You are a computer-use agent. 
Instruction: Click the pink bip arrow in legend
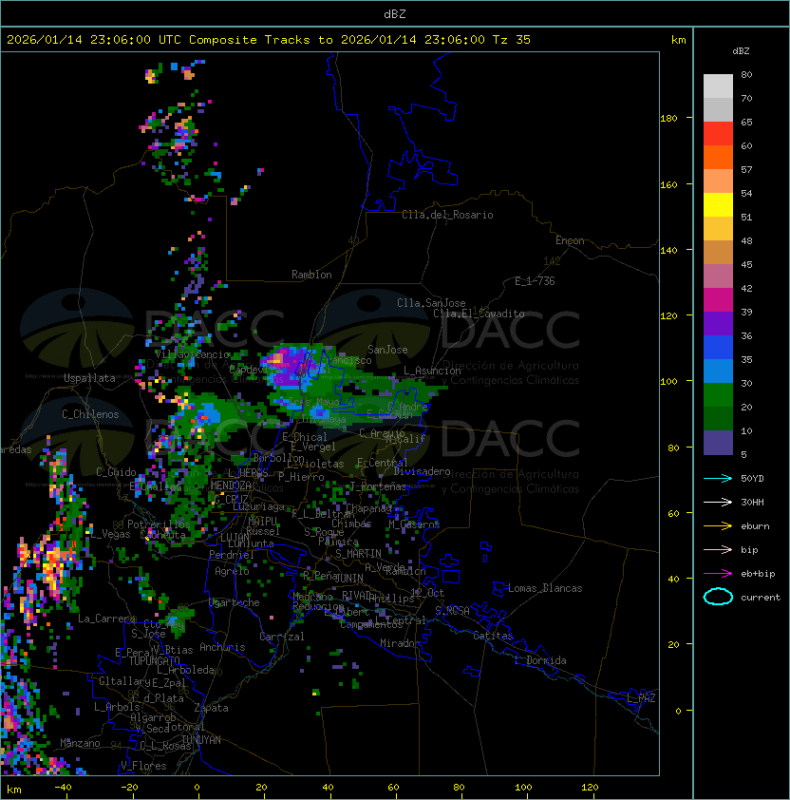pos(718,549)
